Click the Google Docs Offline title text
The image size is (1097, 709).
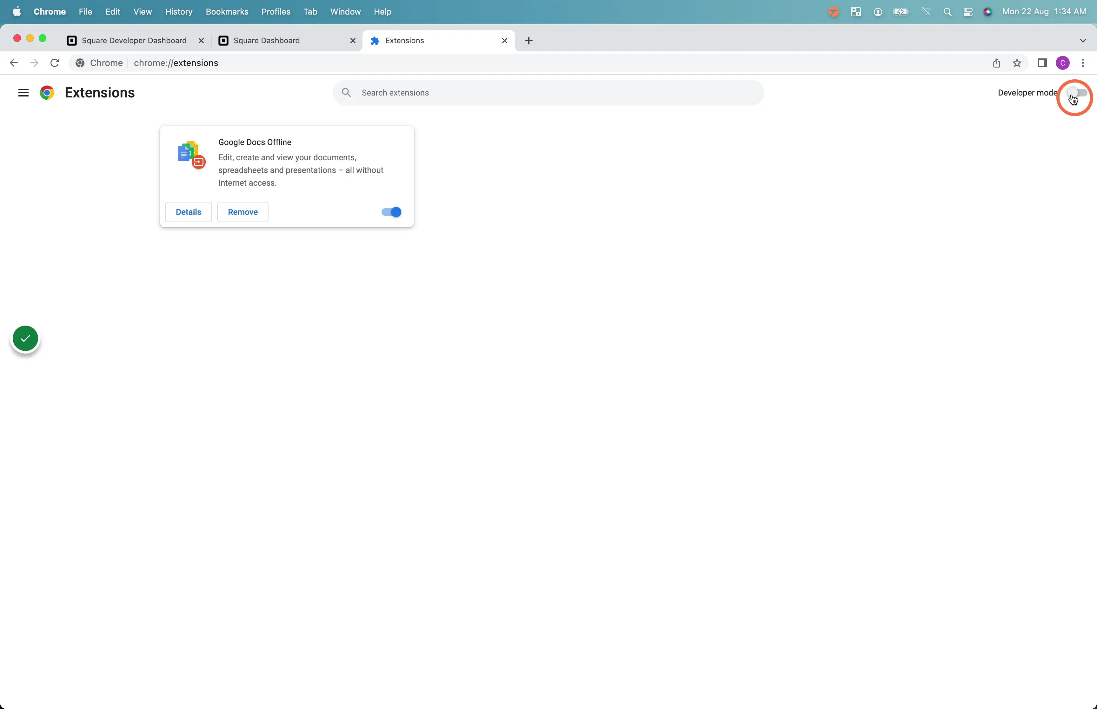point(255,142)
